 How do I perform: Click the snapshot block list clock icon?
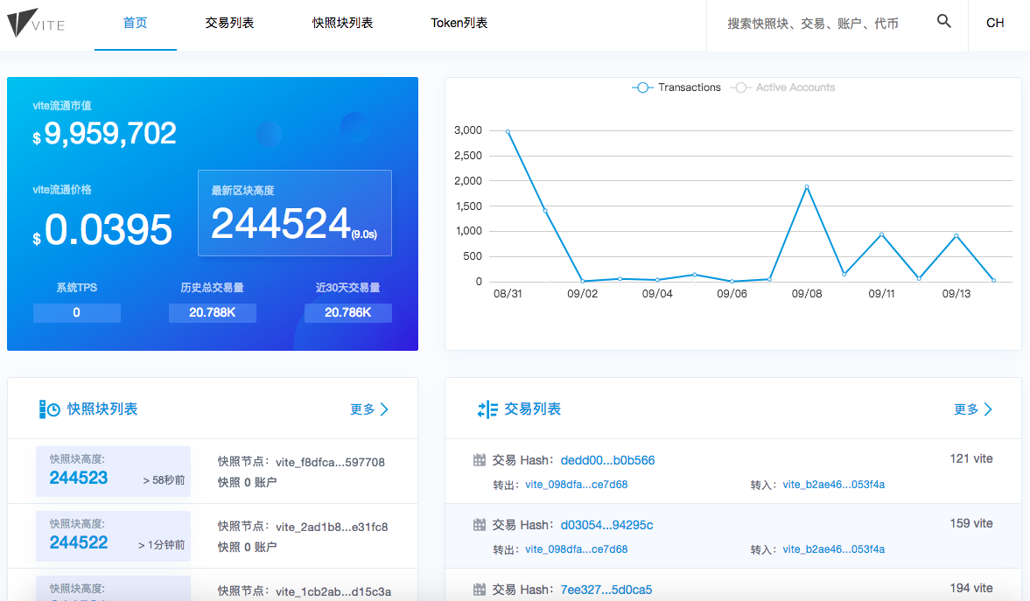point(49,409)
